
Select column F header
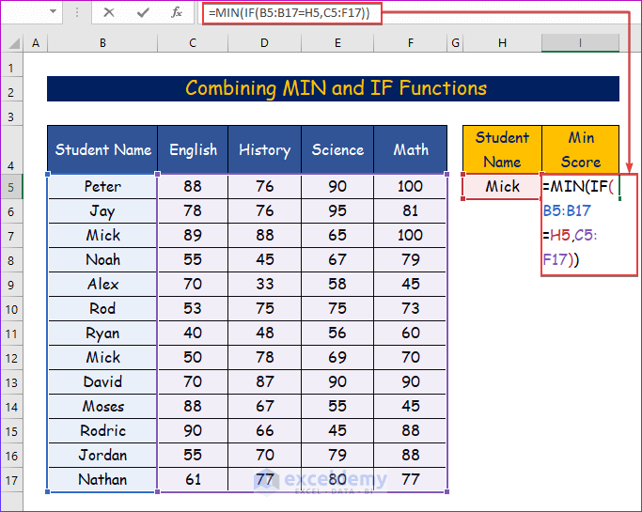[410, 43]
